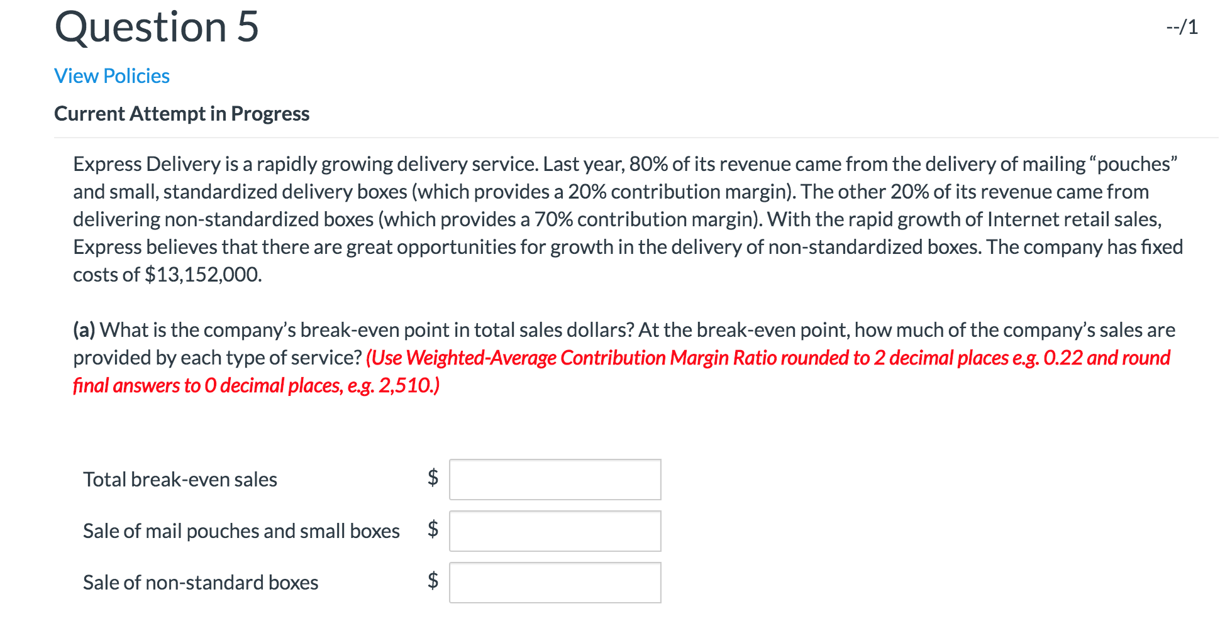Click the Sale of non-standard boxes input field
1225x626 pixels.
click(554, 582)
